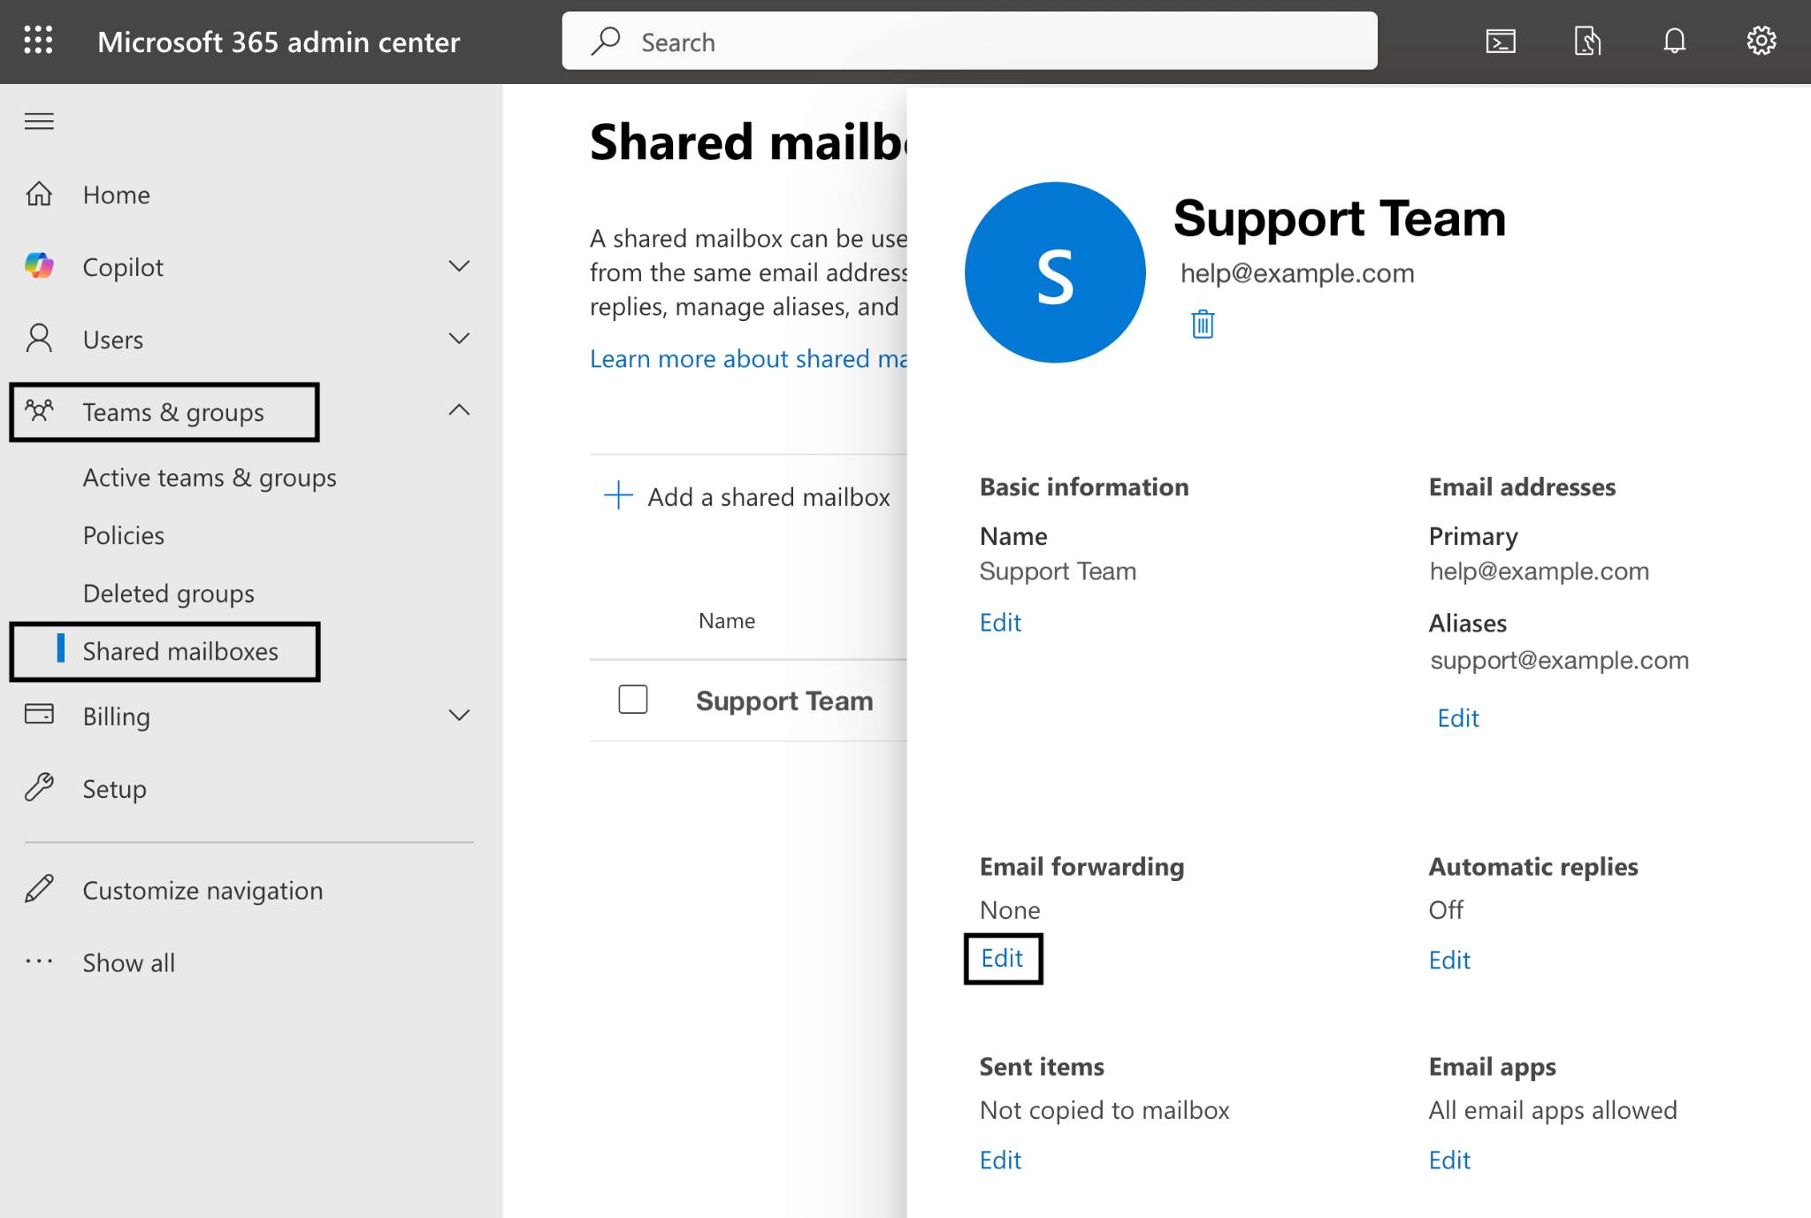Screen dimensions: 1811x1218
Task: Expand the Users navigation chevron
Action: pos(459,339)
